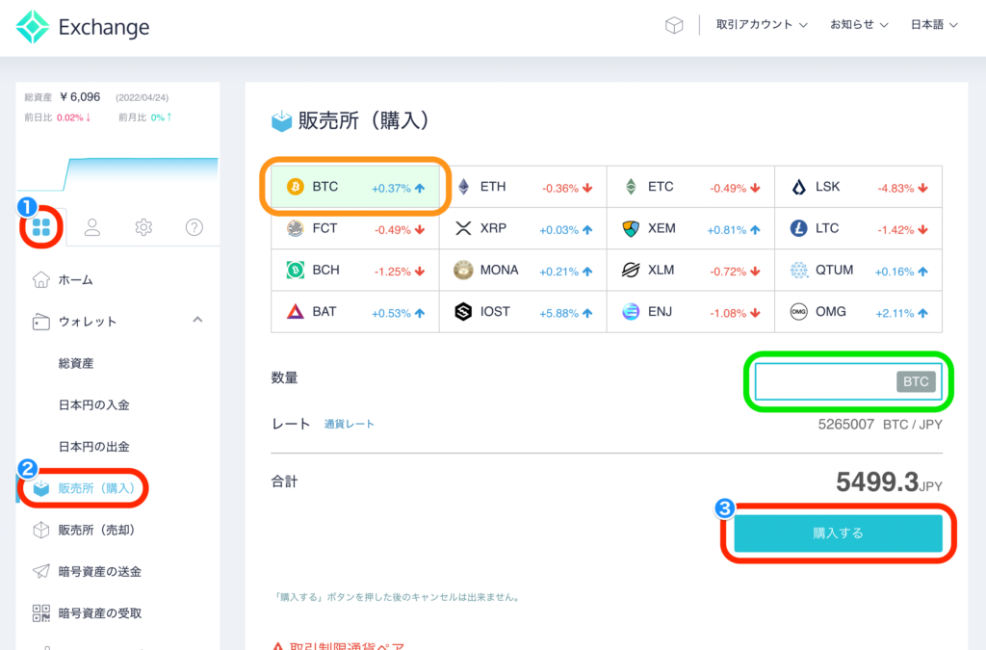Open 販売所（購入）menu item
This screenshot has width=986, height=650.
85,488
